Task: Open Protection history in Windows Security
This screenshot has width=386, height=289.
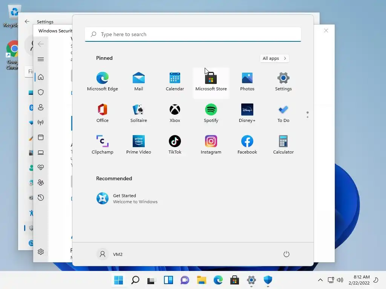Action: [x=41, y=198]
